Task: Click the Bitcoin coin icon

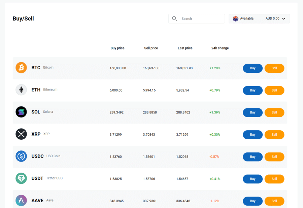Action: point(21,68)
